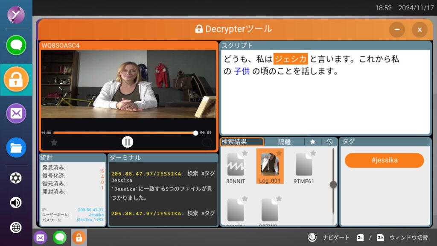437x246 pixels.
Task: Switch to chat in the bottom taskbar
Action: click(60, 237)
